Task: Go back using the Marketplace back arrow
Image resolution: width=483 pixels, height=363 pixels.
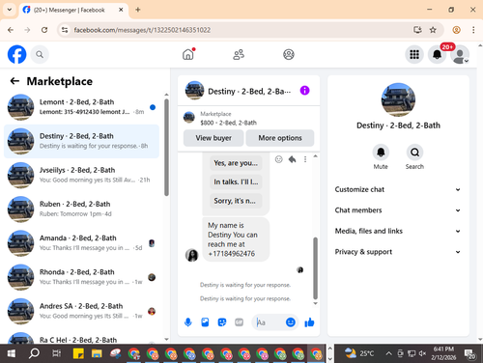Action: pos(14,81)
